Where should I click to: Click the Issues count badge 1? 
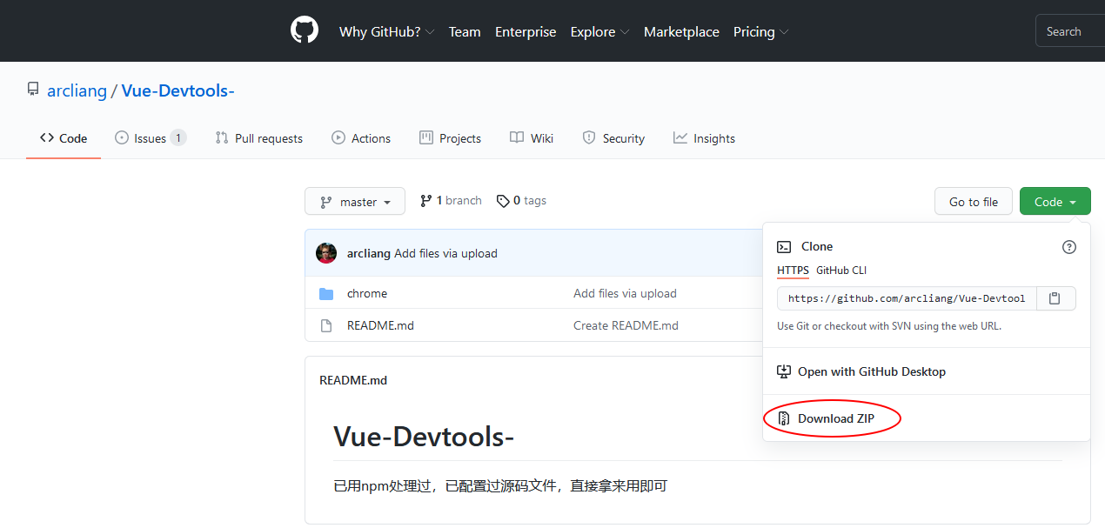(177, 138)
